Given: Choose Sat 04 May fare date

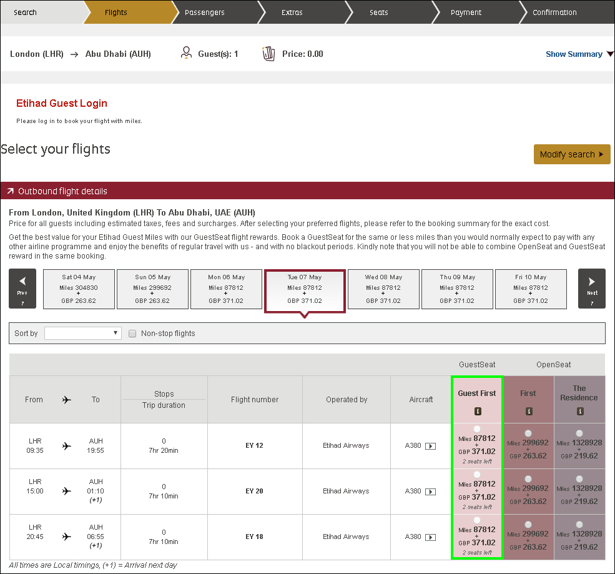Looking at the screenshot, I should point(79,289).
